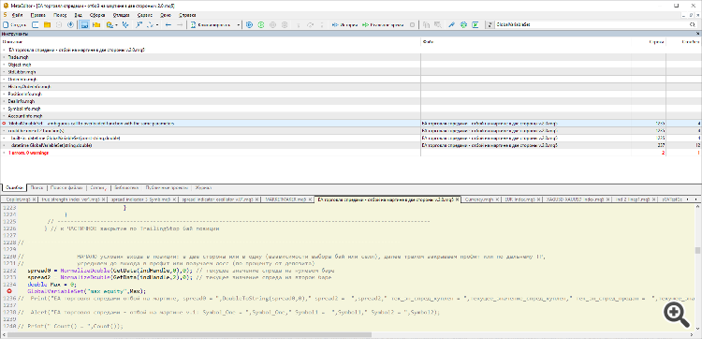
Task: Close the Toolbox panel with X
Action: point(698,34)
